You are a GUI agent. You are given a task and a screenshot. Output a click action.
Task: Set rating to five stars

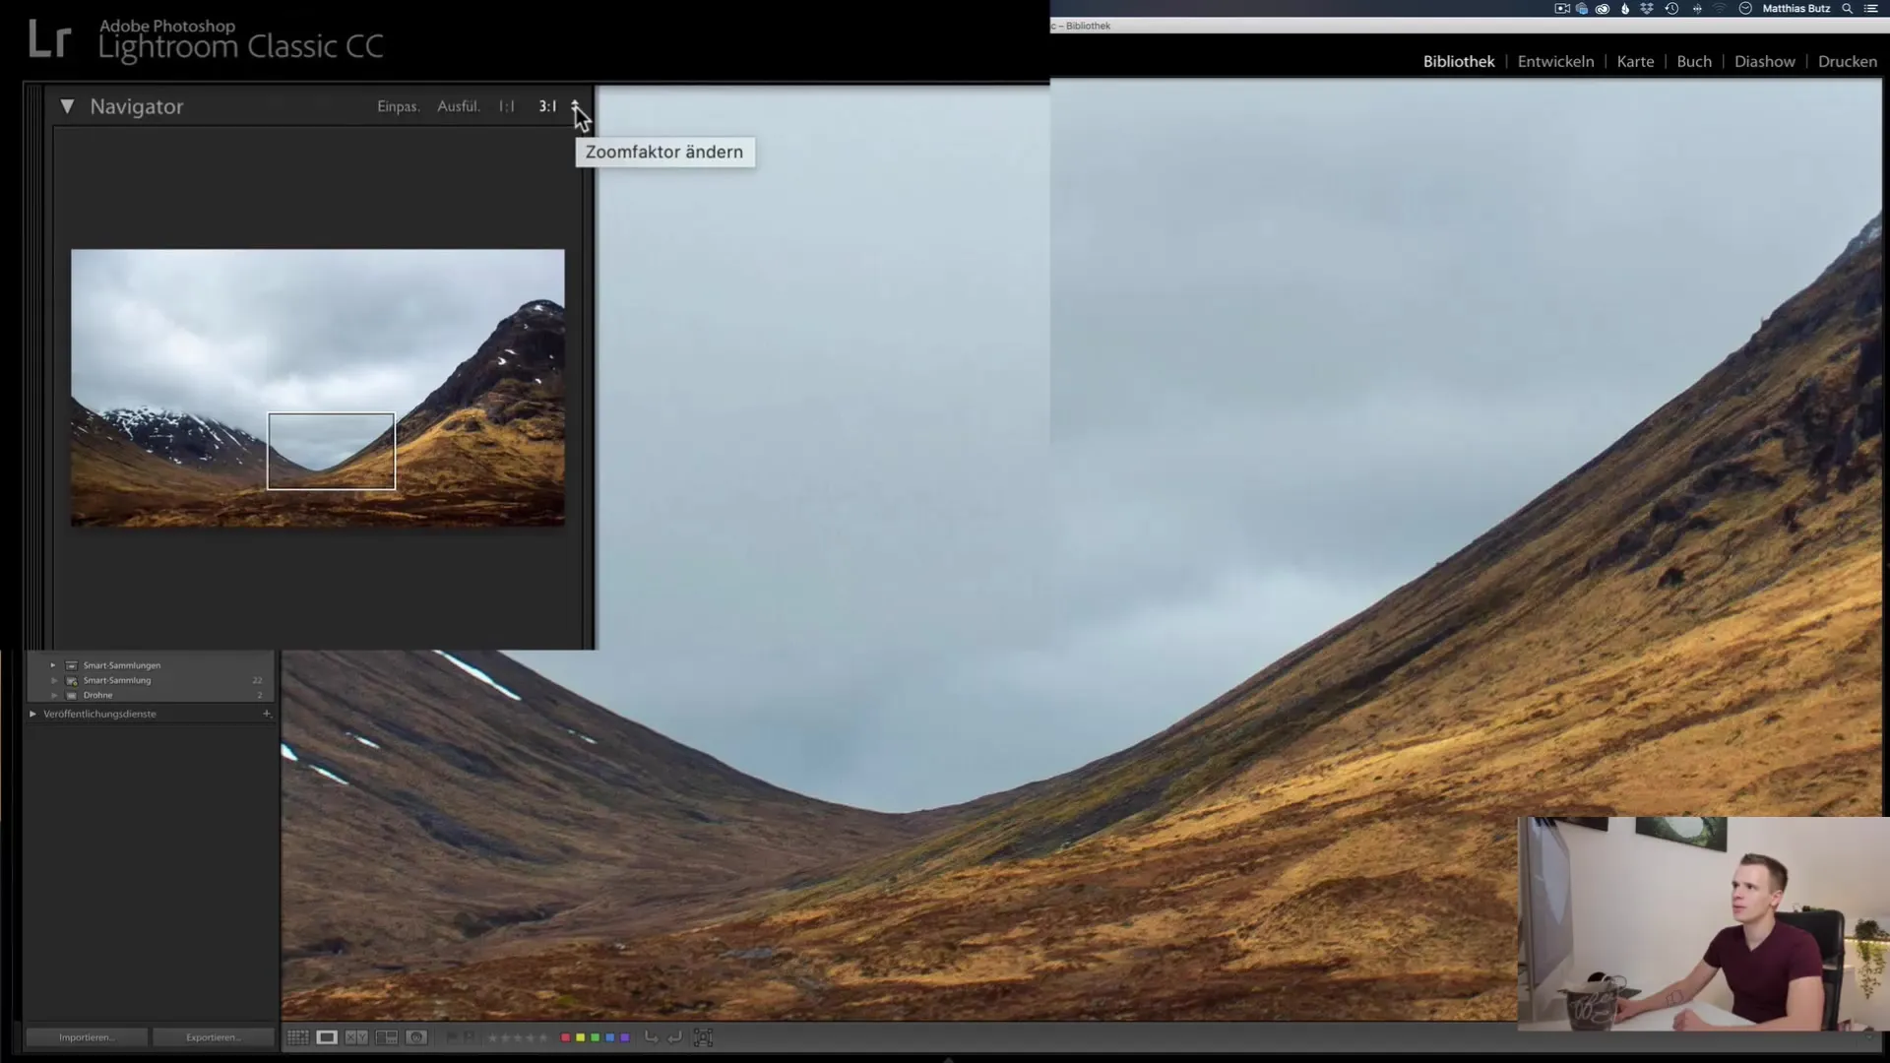[542, 1037]
